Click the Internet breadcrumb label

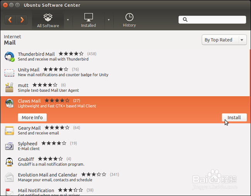(12, 37)
